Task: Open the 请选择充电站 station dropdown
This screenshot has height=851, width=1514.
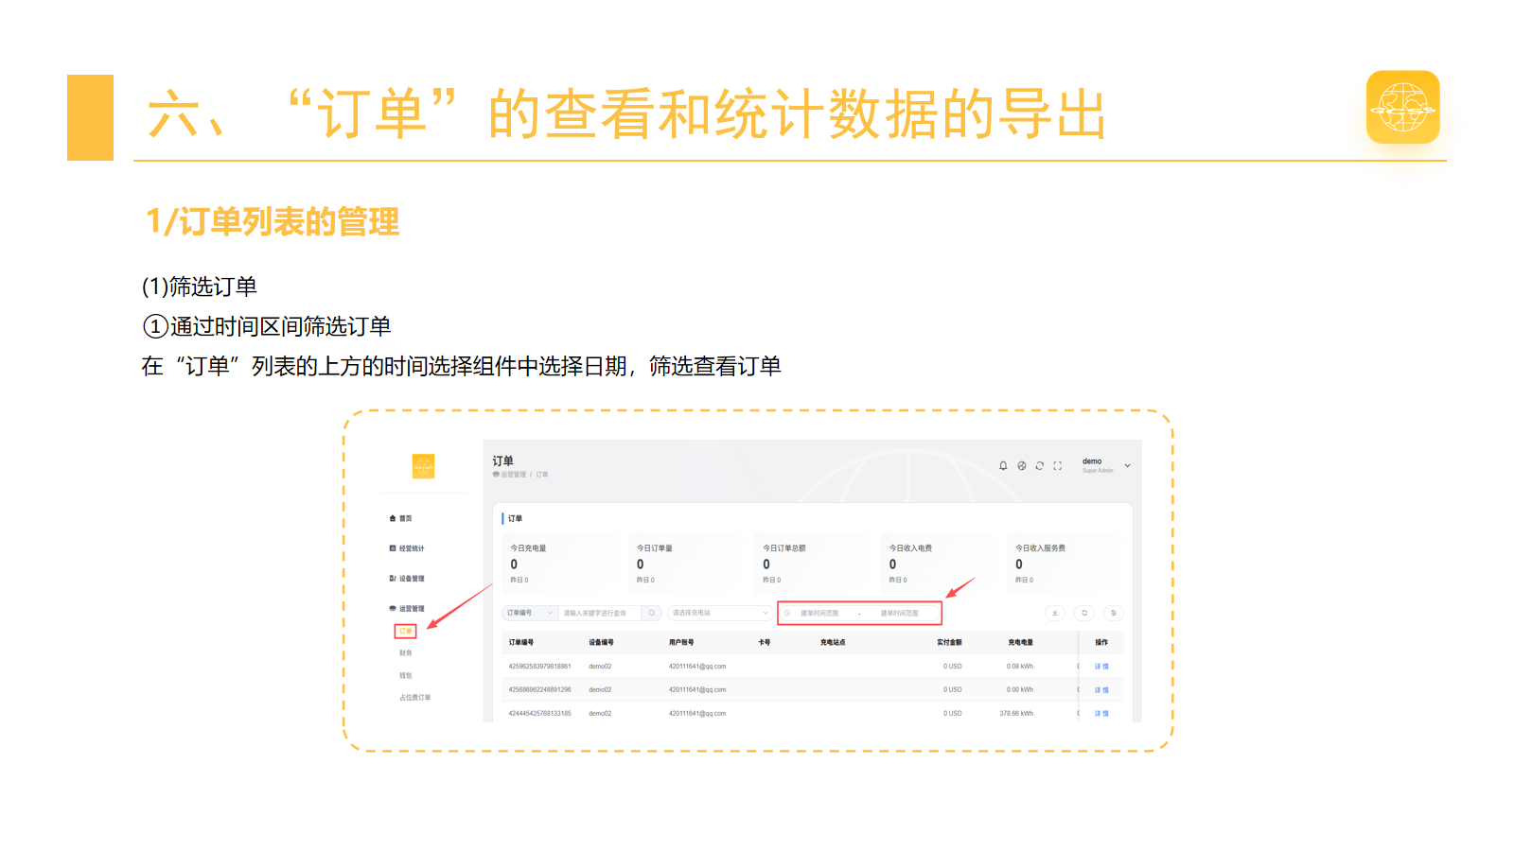Action: (x=720, y=613)
